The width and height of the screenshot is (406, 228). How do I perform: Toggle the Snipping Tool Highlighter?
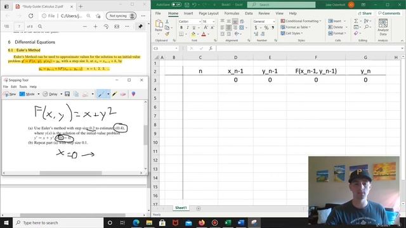click(x=114, y=94)
